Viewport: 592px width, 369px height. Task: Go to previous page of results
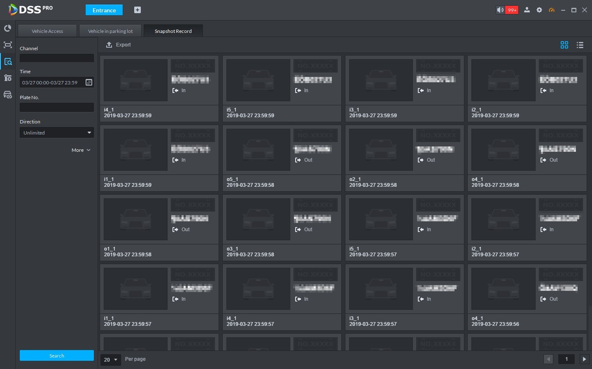coord(548,359)
